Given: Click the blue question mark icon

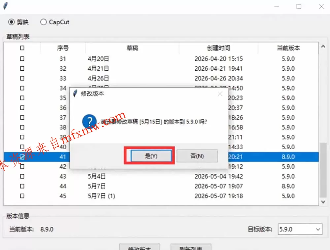Looking at the screenshot, I should pyautogui.click(x=89, y=121).
